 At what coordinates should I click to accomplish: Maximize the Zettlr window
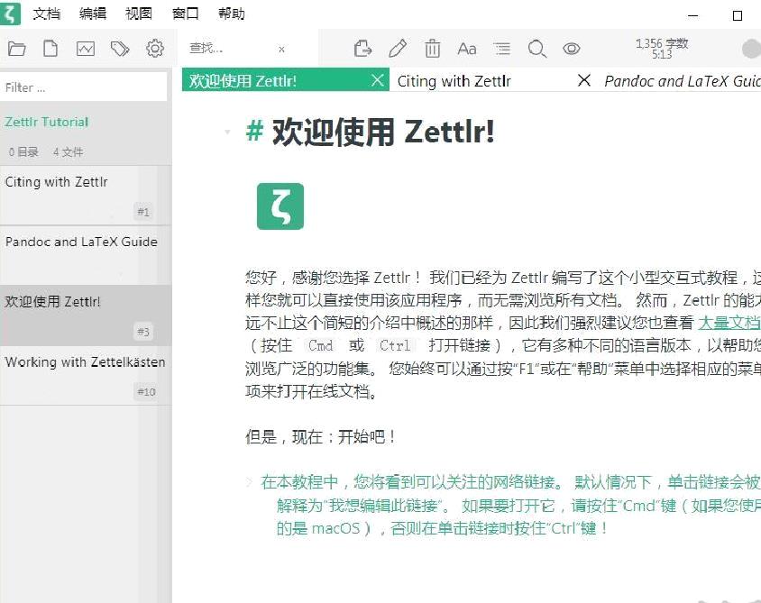point(738,15)
